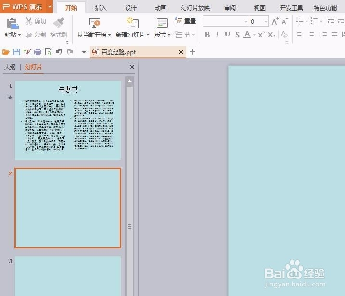Toggle superscript formatting
This screenshot has height=296, width=345.
pos(261,35)
